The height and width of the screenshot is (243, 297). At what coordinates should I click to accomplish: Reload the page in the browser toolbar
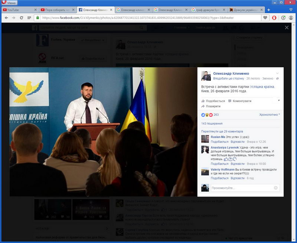point(22,17)
